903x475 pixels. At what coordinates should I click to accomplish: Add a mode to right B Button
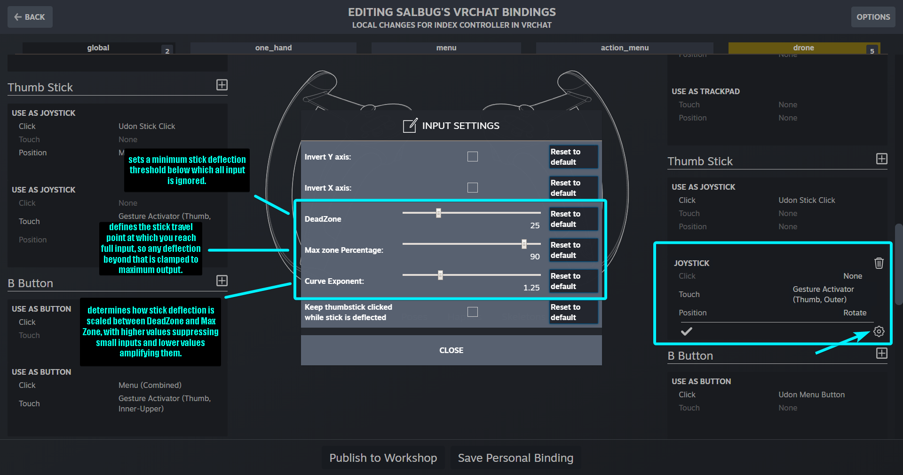pos(882,353)
